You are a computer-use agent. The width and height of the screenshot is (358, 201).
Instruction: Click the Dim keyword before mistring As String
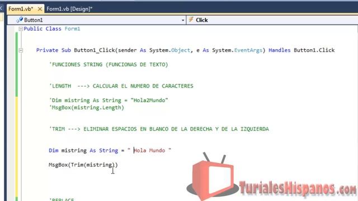[x=54, y=150]
